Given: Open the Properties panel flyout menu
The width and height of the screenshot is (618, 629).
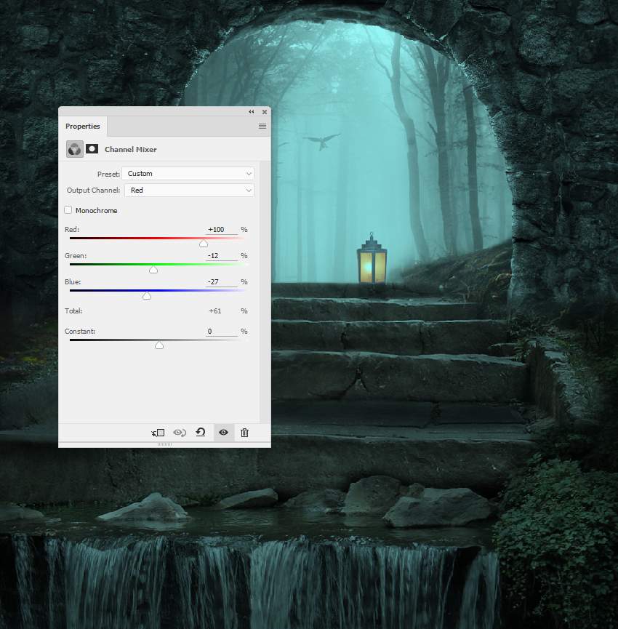Looking at the screenshot, I should tap(262, 127).
